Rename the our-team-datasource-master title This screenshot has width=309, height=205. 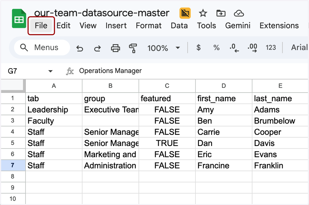point(102,13)
